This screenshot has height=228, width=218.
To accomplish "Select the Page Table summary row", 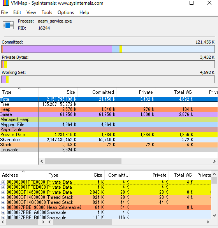I will (x=109, y=130).
